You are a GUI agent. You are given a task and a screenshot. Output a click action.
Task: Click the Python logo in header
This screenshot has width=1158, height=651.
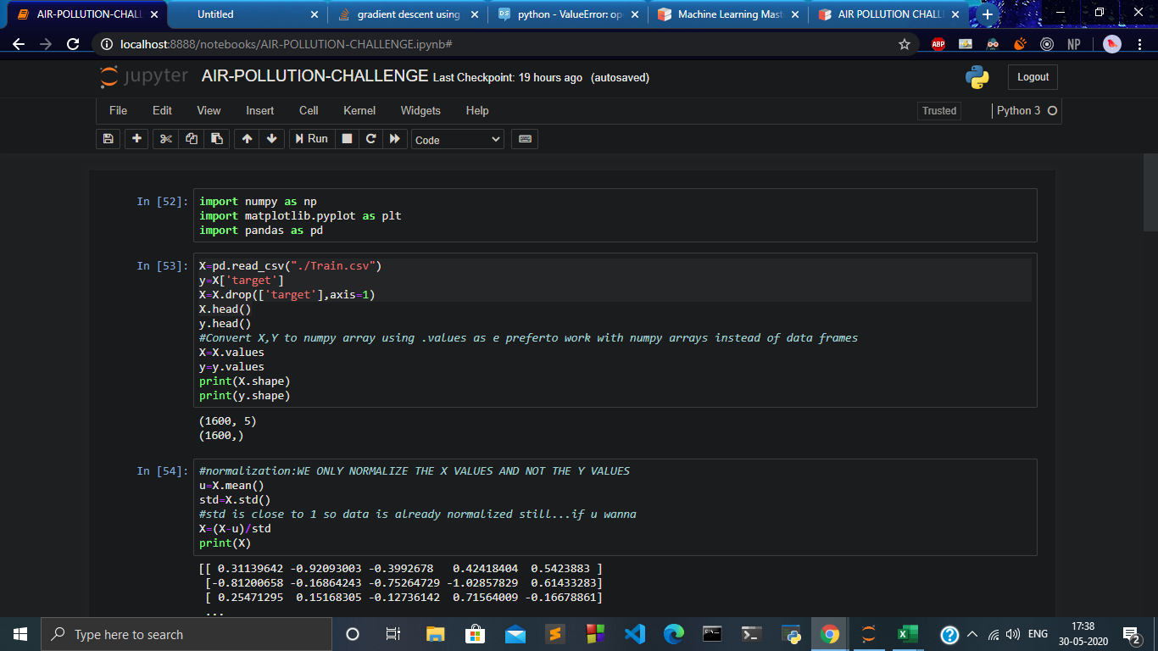977,77
